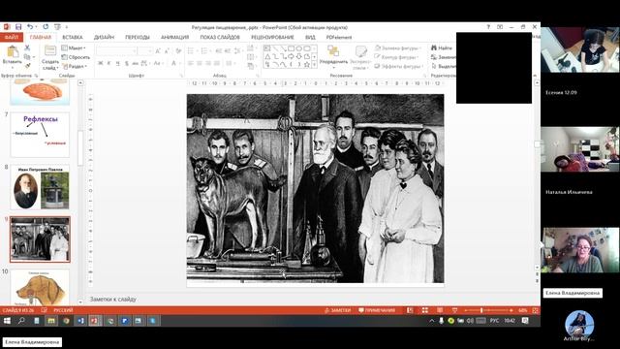
Task: Start the slide show from the quick access toolbar
Action: pyautogui.click(x=57, y=27)
